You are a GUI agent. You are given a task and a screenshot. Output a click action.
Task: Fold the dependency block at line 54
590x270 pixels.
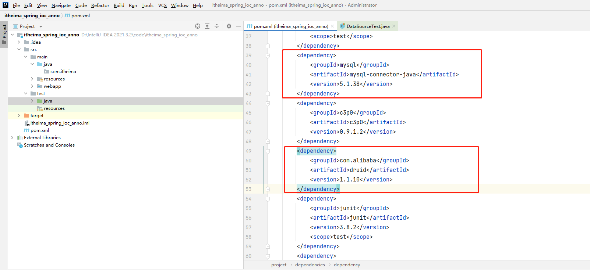coord(268,199)
